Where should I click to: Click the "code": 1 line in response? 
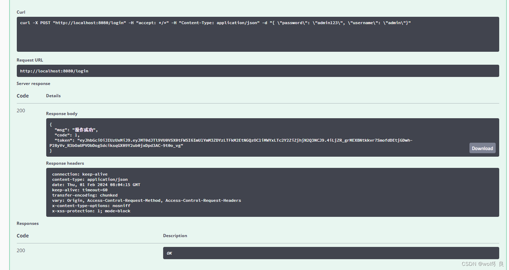[67, 135]
